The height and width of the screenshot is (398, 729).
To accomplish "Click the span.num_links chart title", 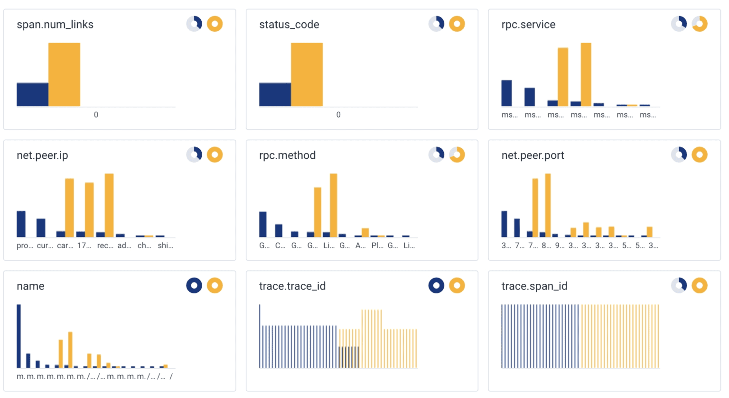I will point(55,25).
